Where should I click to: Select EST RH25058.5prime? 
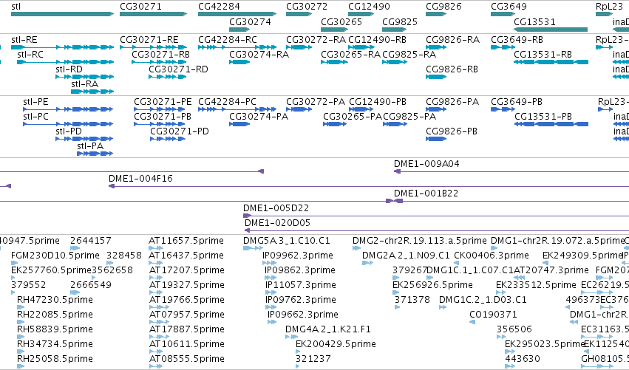[x=55, y=359]
